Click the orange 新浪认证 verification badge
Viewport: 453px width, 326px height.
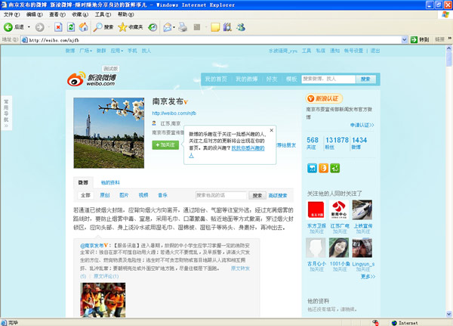point(325,98)
